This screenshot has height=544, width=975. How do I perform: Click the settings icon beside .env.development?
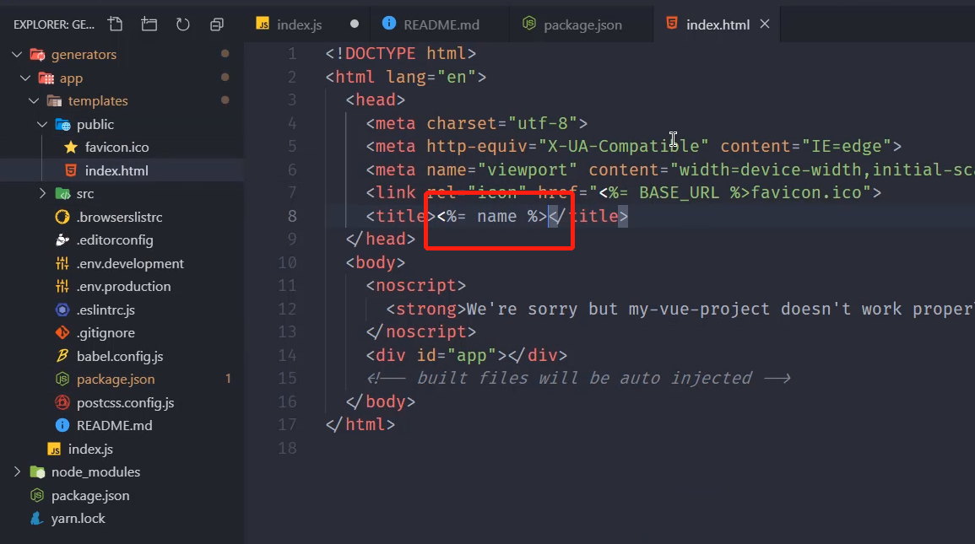[62, 263]
